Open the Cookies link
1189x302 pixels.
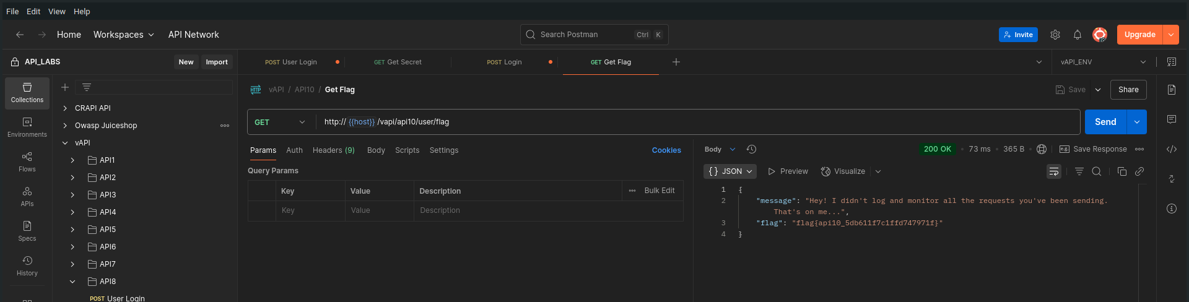[x=666, y=150]
